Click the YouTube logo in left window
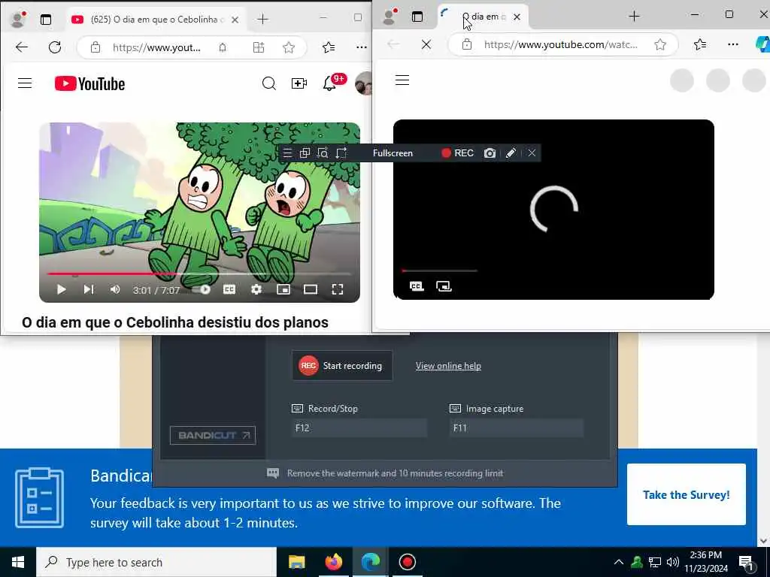 [x=90, y=84]
